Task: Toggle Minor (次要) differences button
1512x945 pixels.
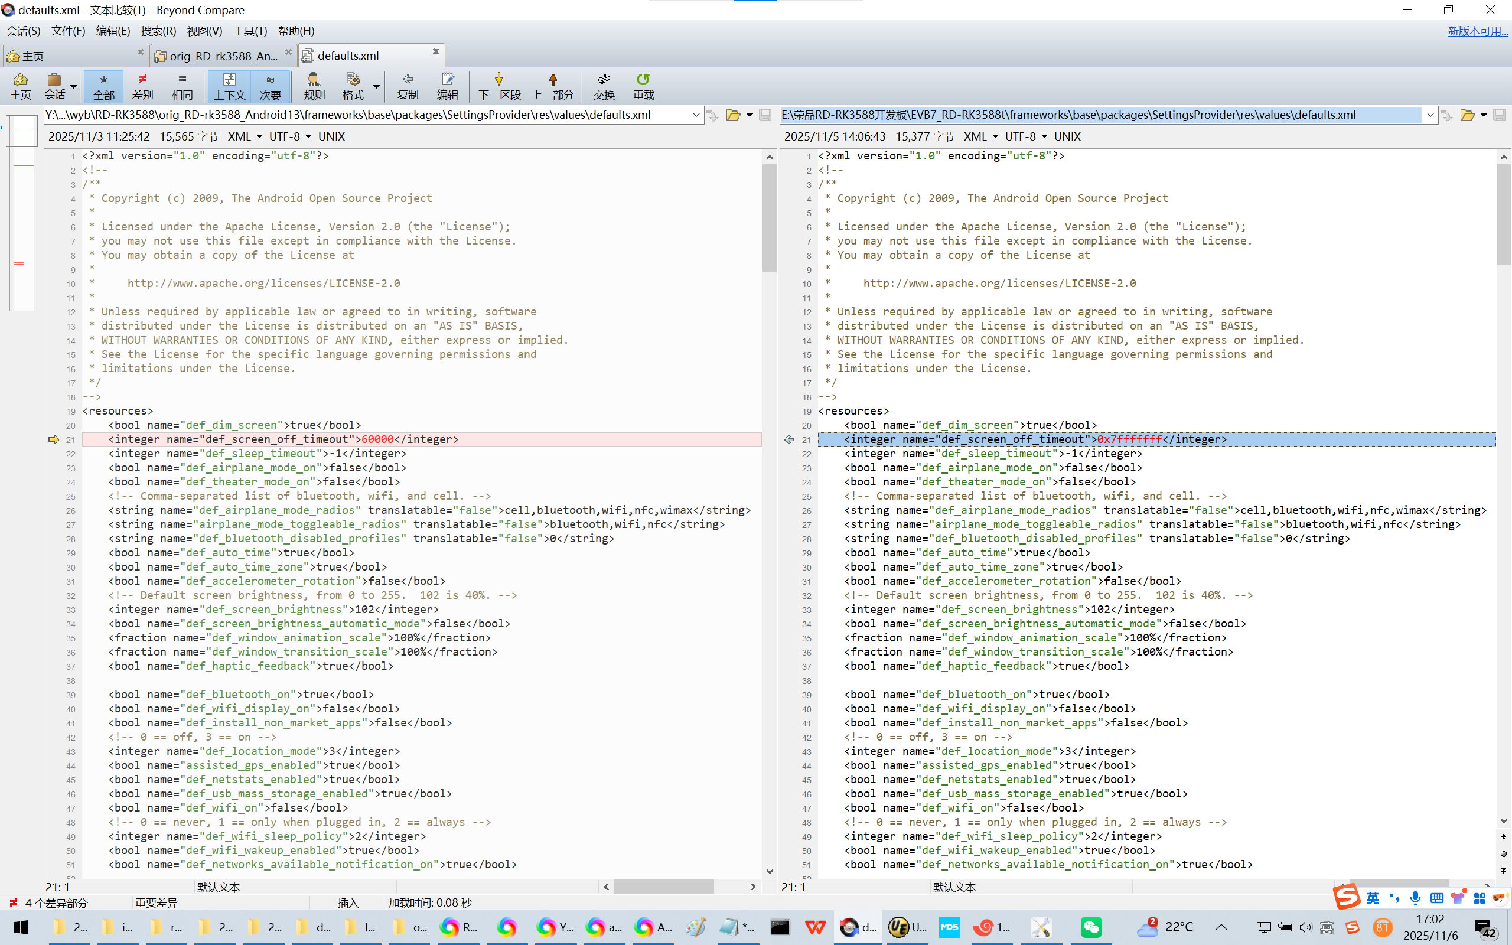Action: click(270, 86)
